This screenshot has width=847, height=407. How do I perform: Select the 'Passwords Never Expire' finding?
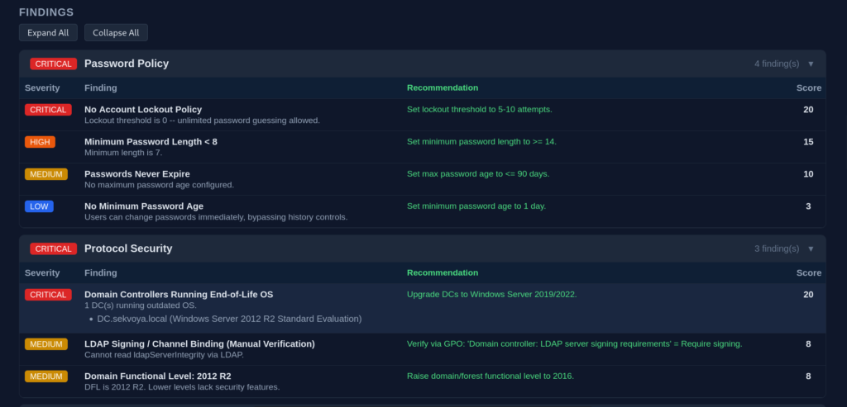[x=137, y=174]
